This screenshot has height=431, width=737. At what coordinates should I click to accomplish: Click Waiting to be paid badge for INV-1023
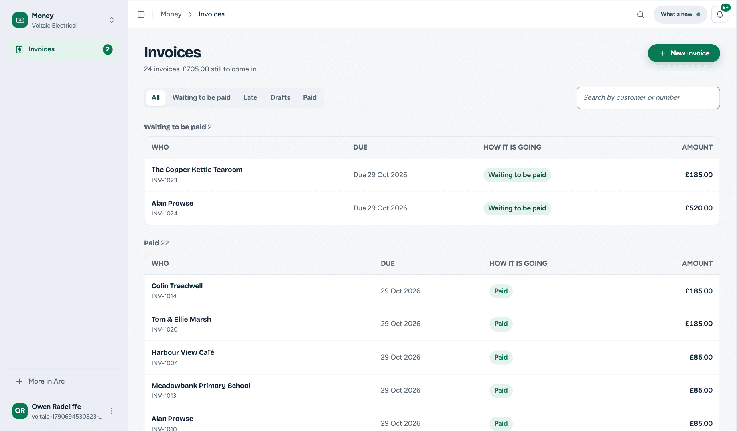(x=517, y=175)
